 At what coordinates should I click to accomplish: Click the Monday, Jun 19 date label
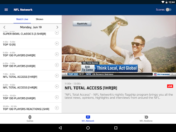click(x=31, y=27)
